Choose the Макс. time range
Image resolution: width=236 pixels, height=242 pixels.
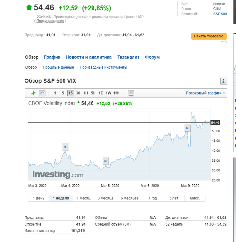pos(195,198)
